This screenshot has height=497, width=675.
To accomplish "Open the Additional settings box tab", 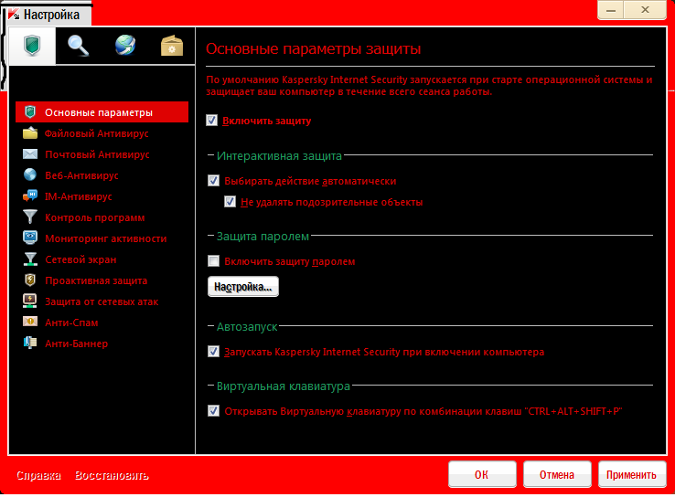I will (172, 46).
